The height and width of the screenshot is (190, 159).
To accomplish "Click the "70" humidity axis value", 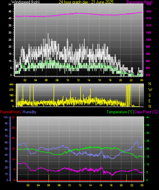I will 6,136.
